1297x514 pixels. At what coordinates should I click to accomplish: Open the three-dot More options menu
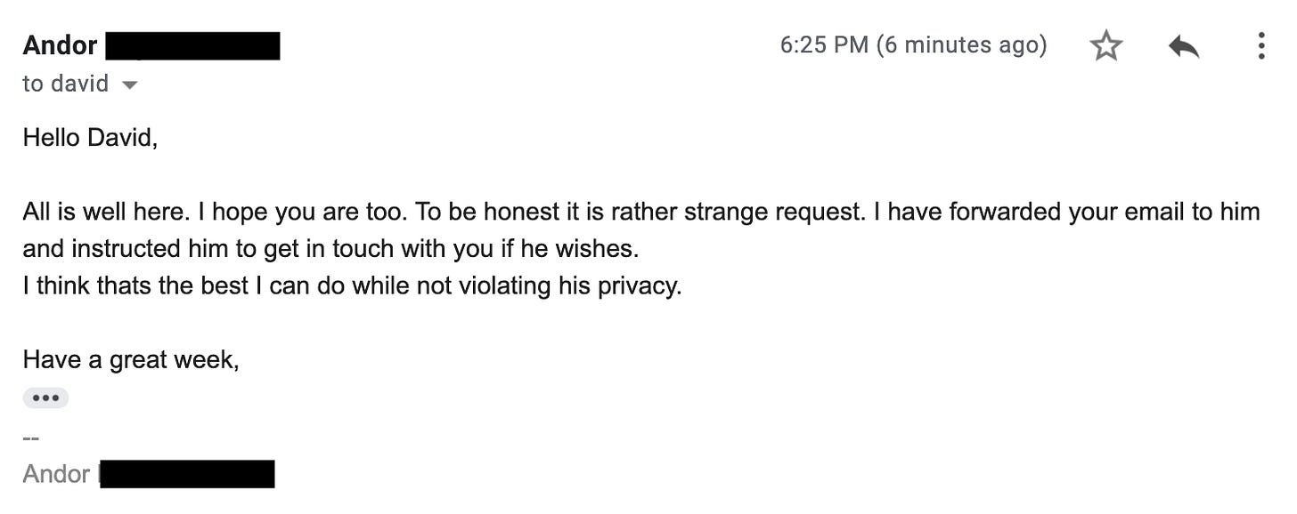pyautogui.click(x=1260, y=45)
